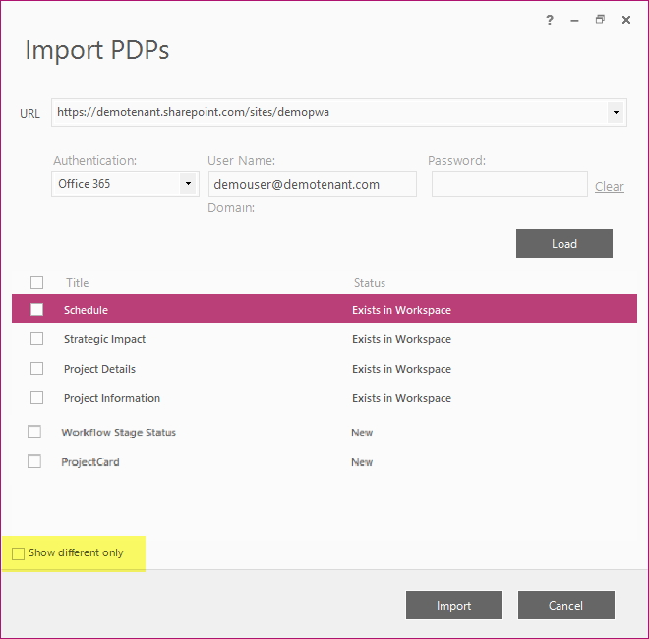This screenshot has width=649, height=639.
Task: Toggle the select-all checkbox beside Title
Action: 36,283
